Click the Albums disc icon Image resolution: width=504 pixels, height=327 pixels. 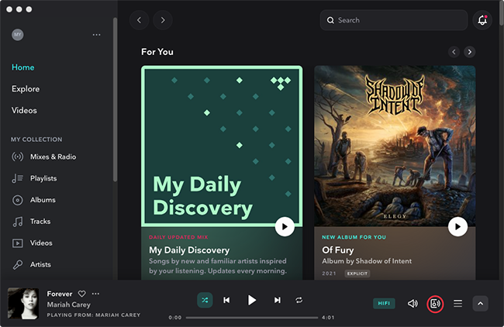18,200
